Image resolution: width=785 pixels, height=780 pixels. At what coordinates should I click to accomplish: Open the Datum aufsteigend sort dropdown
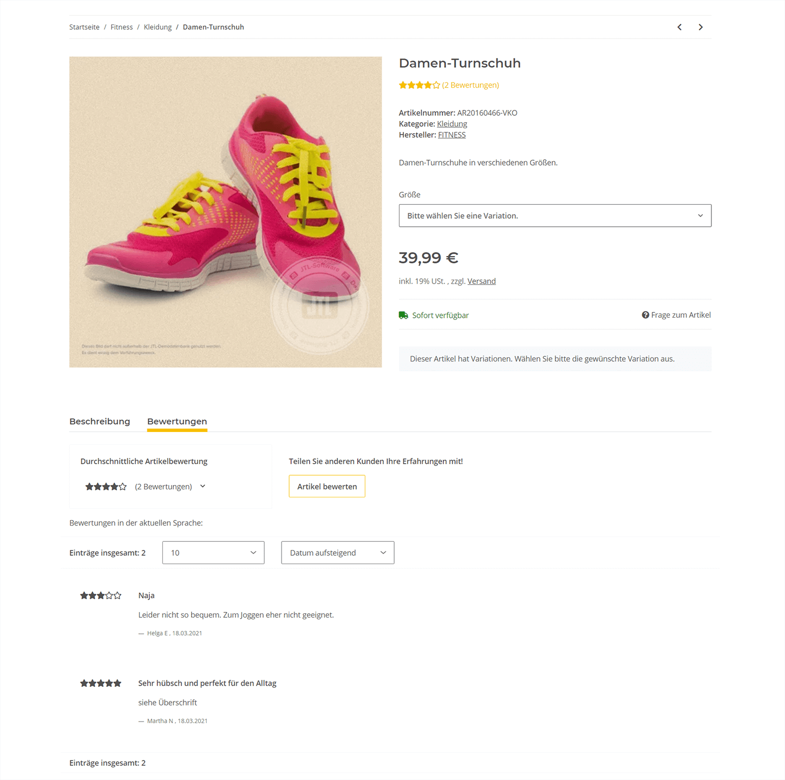337,553
